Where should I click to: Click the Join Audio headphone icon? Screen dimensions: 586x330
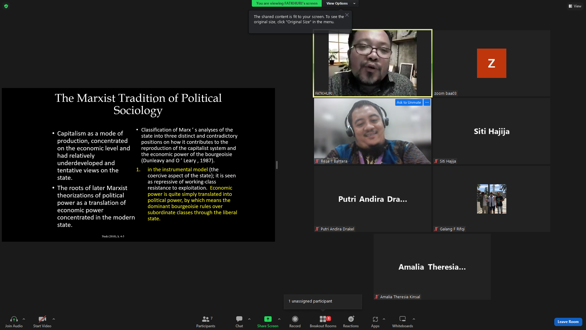14,319
